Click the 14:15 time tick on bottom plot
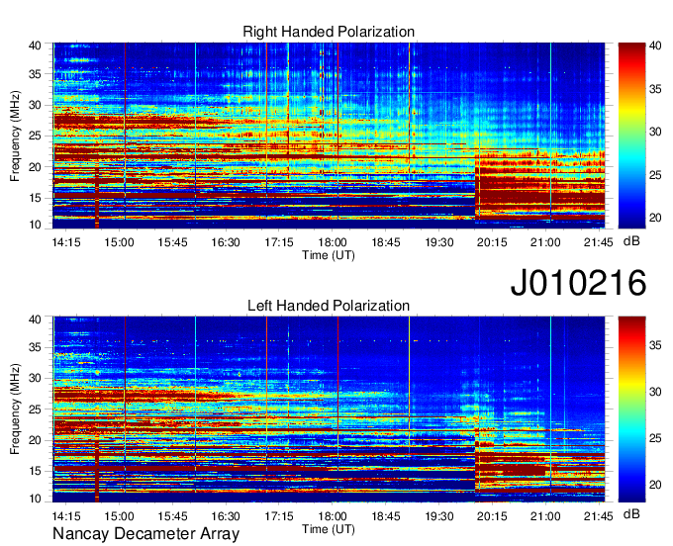Viewport: 673px width, 546px height. coord(66,516)
